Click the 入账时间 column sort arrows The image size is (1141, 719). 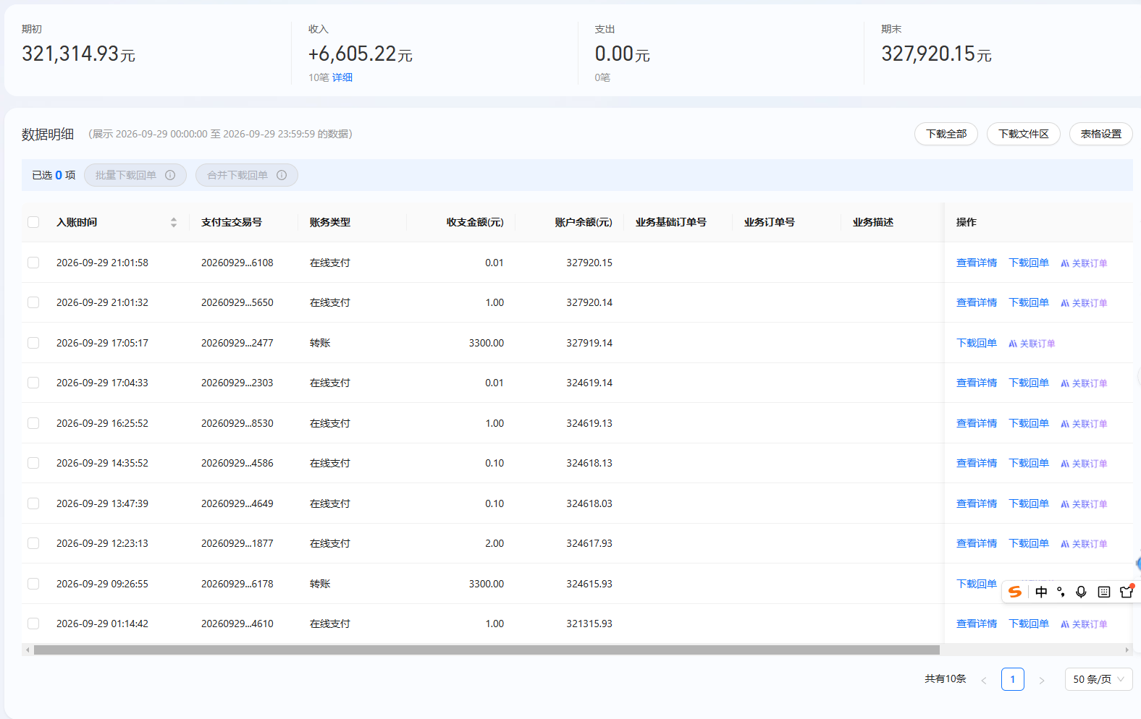[x=174, y=222]
